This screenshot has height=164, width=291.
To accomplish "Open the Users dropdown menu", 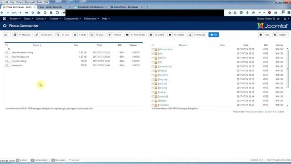I will coord(28,19).
